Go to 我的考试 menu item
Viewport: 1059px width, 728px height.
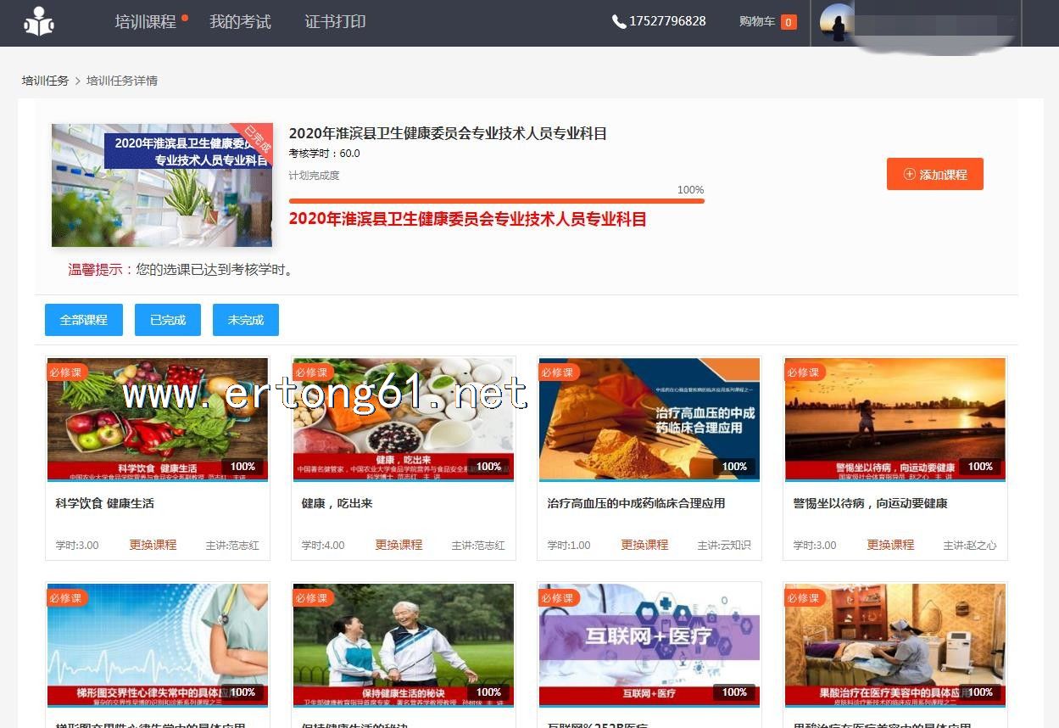(x=240, y=22)
